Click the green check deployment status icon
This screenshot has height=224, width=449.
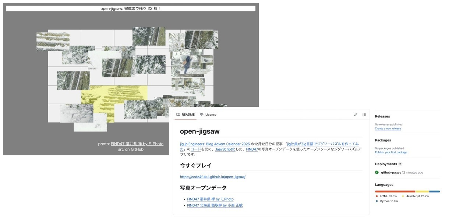tap(377, 173)
